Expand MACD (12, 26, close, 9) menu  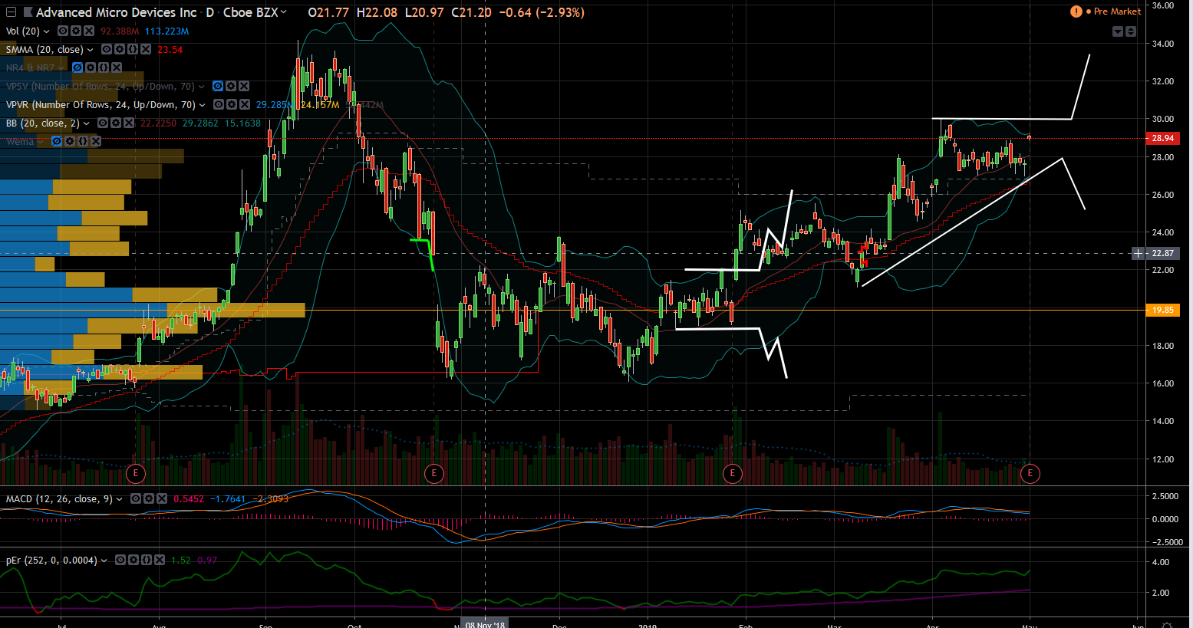pyautogui.click(x=120, y=499)
